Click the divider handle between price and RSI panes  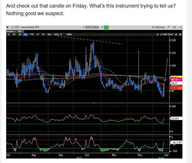click(x=94, y=103)
